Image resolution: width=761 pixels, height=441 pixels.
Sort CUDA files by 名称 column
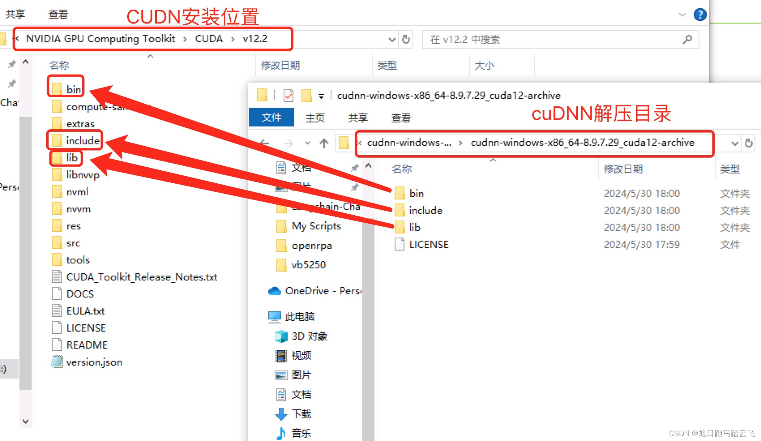click(x=59, y=65)
